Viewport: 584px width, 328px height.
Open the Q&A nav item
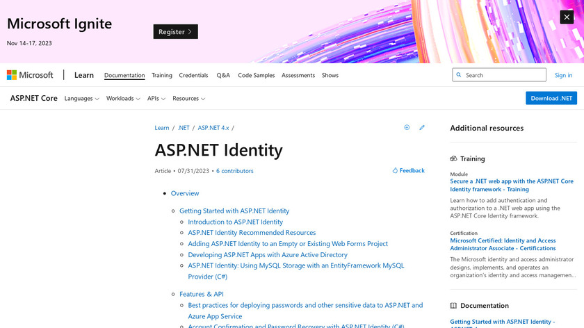[x=223, y=75]
